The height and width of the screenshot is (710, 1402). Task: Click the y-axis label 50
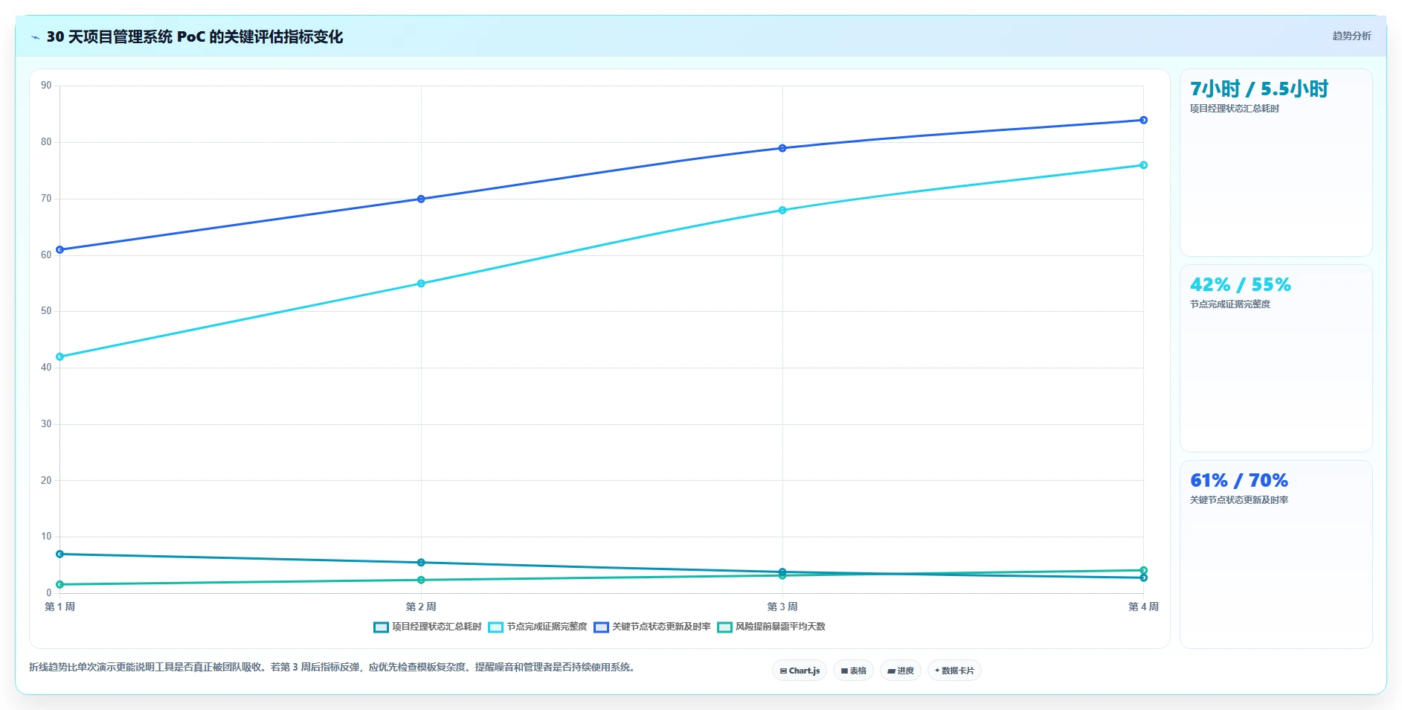tap(46, 311)
